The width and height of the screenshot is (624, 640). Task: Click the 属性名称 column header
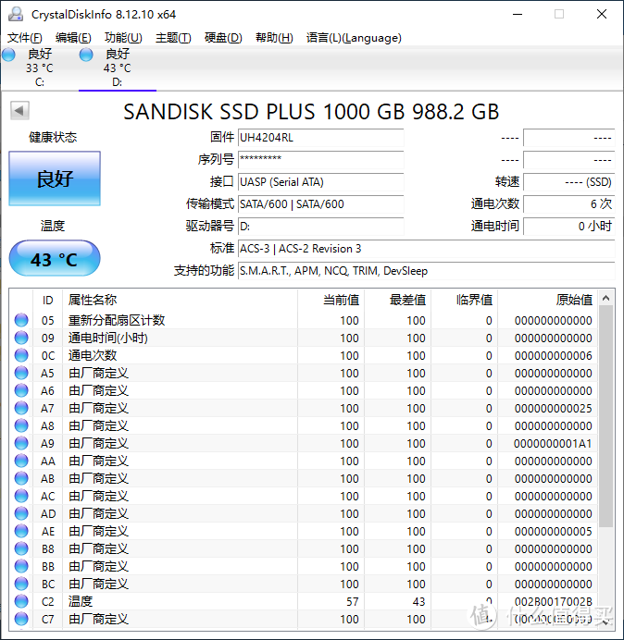180,300
